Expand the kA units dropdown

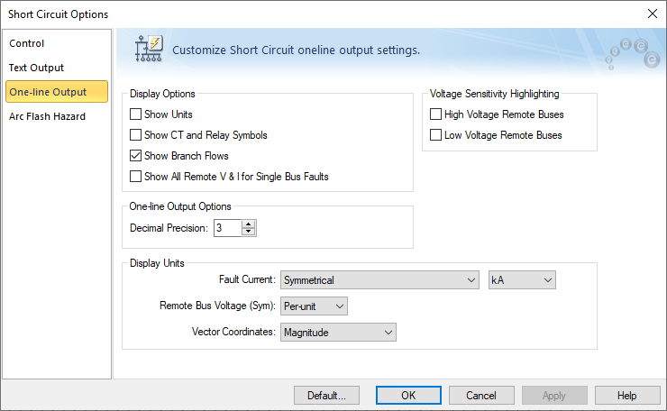(x=522, y=280)
